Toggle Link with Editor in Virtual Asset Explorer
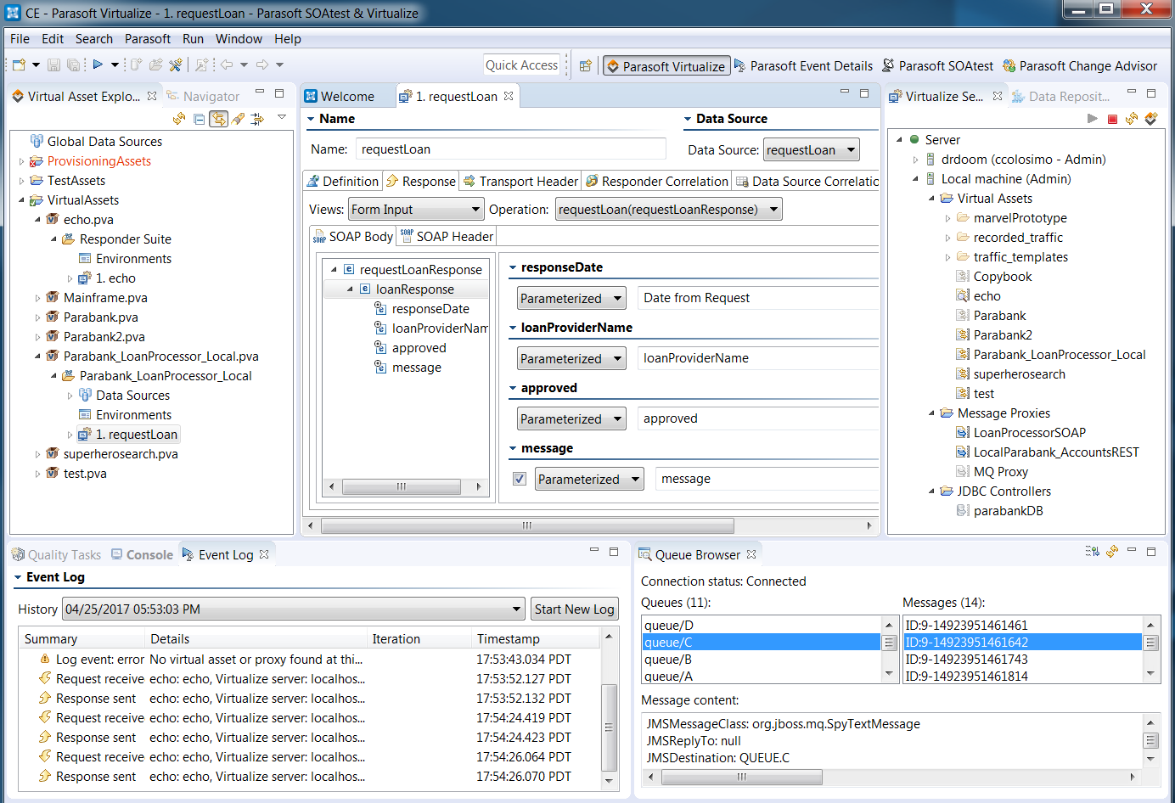Image resolution: width=1175 pixels, height=803 pixels. pos(218,119)
